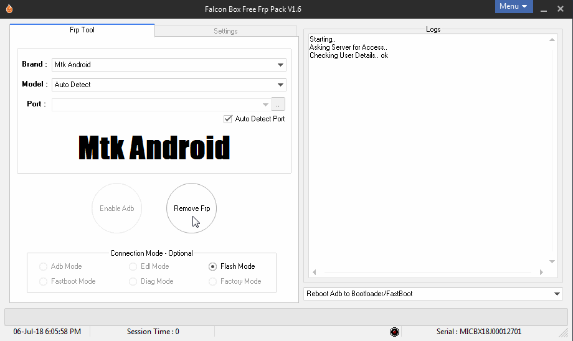This screenshot has height=341, width=573.
Task: Click the Logs scroll down arrow
Action: 552,261
